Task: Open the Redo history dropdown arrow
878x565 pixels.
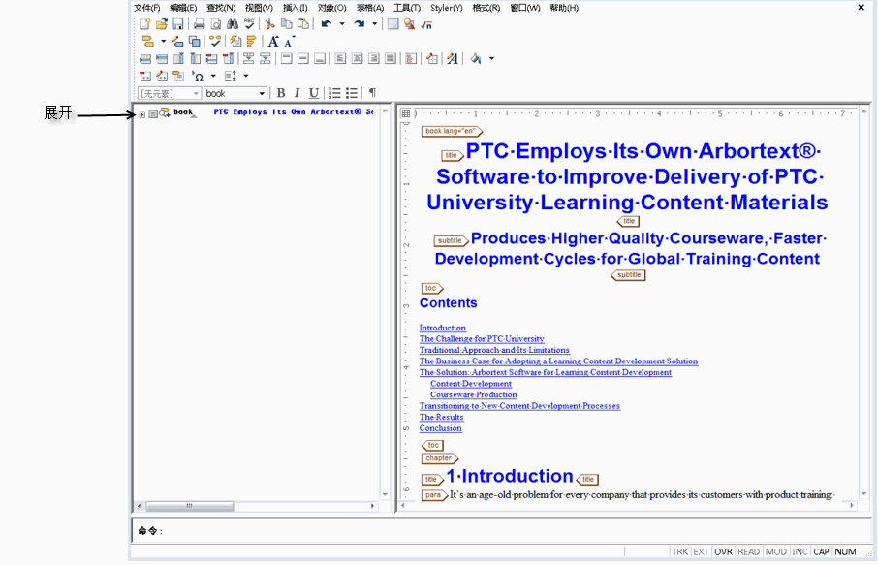Action: [x=375, y=24]
